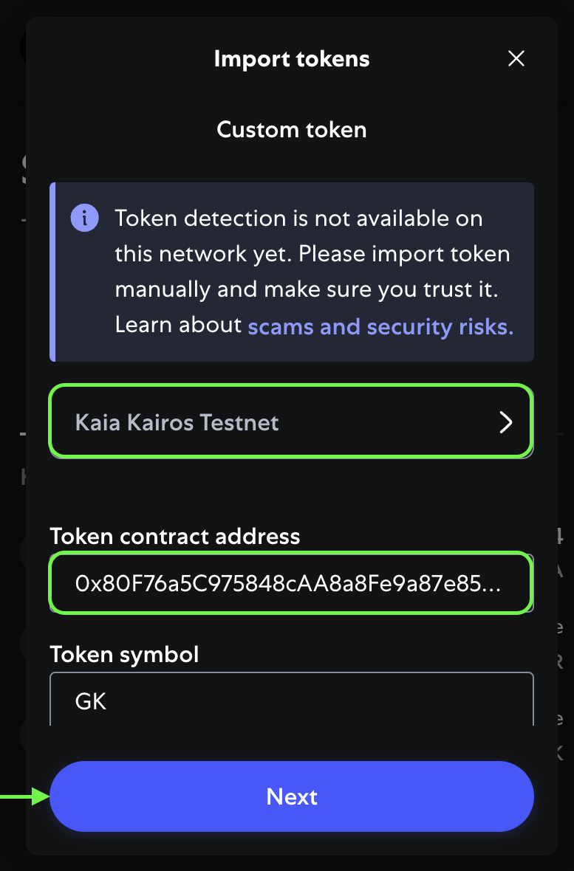Click the 0x80F76a5C address text

[287, 583]
